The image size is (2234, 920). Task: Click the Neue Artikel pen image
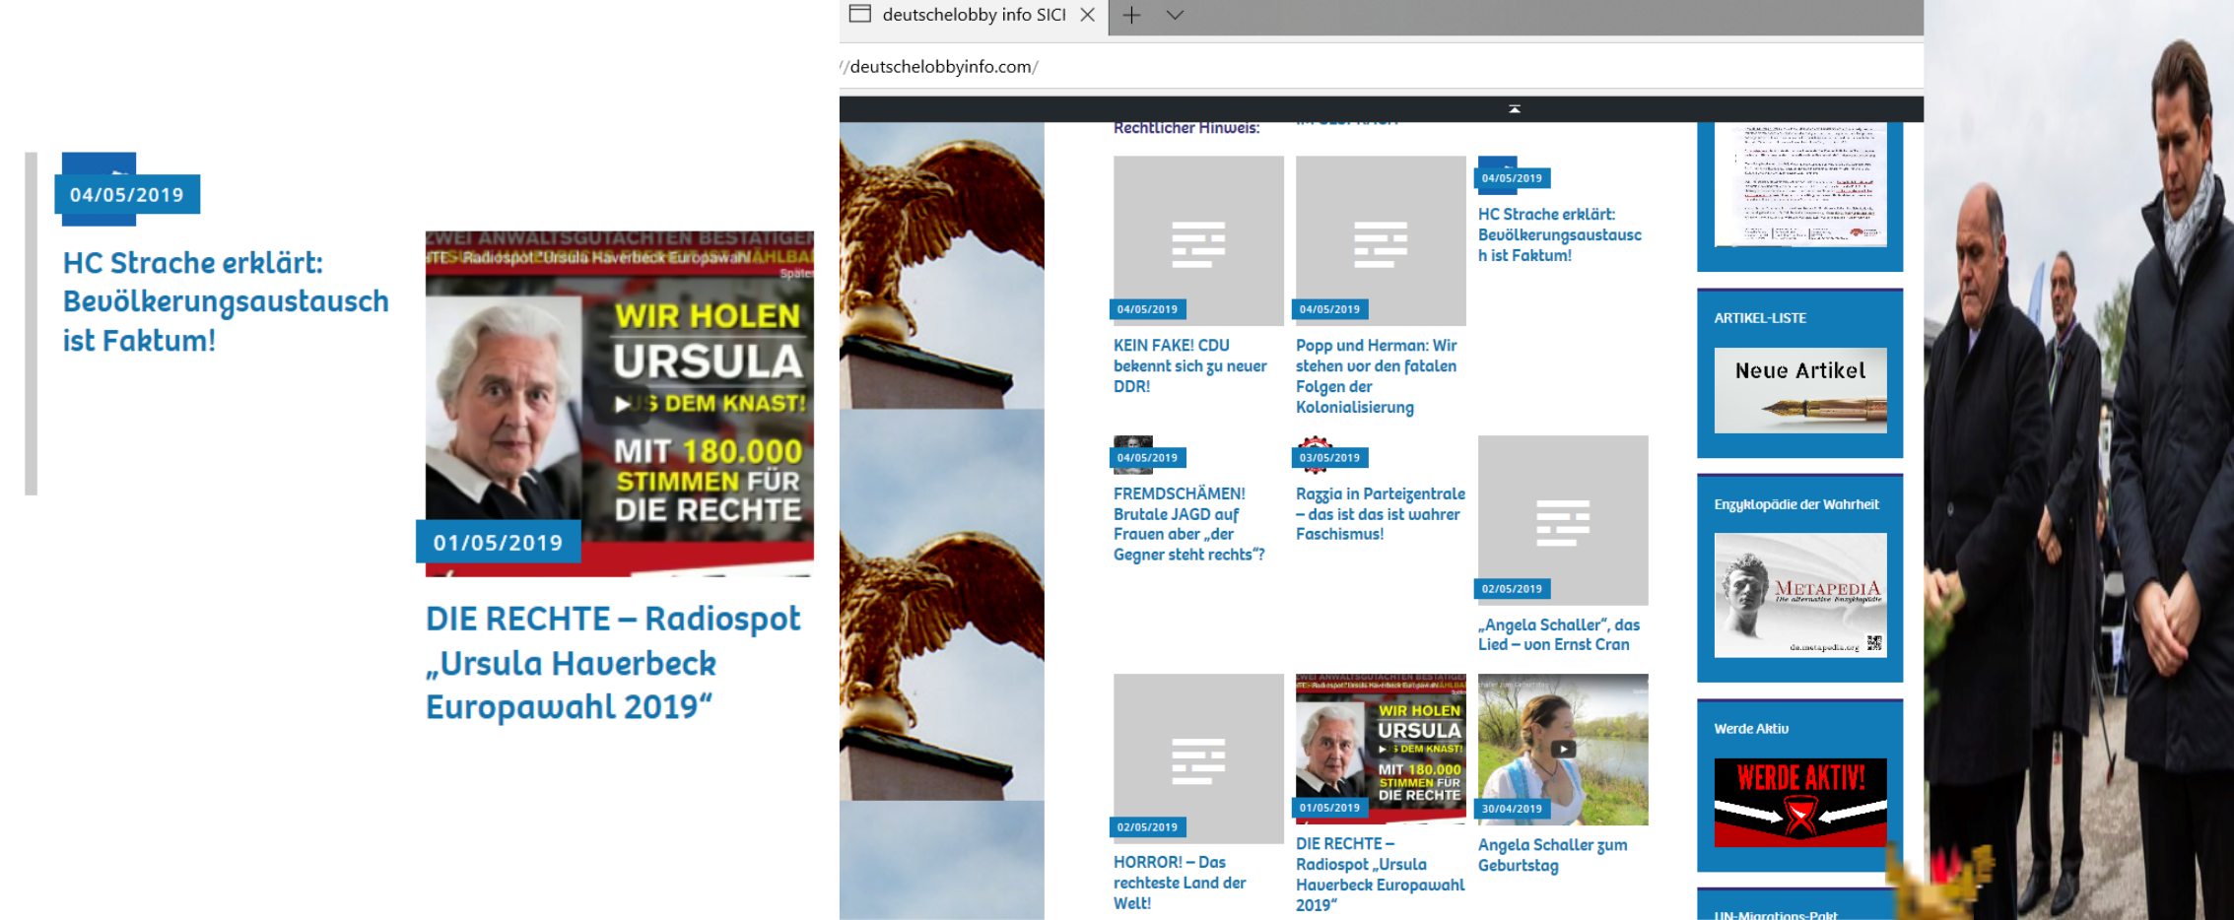pyautogui.click(x=1799, y=391)
